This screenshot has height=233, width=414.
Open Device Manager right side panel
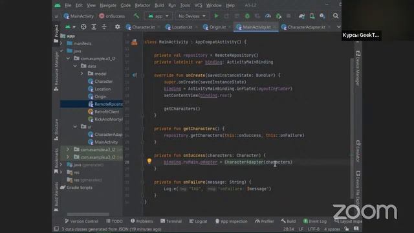pyautogui.click(x=358, y=68)
